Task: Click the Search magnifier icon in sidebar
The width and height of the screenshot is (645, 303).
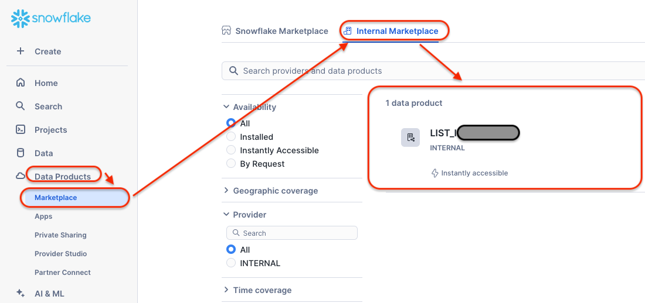Action: pyautogui.click(x=20, y=106)
